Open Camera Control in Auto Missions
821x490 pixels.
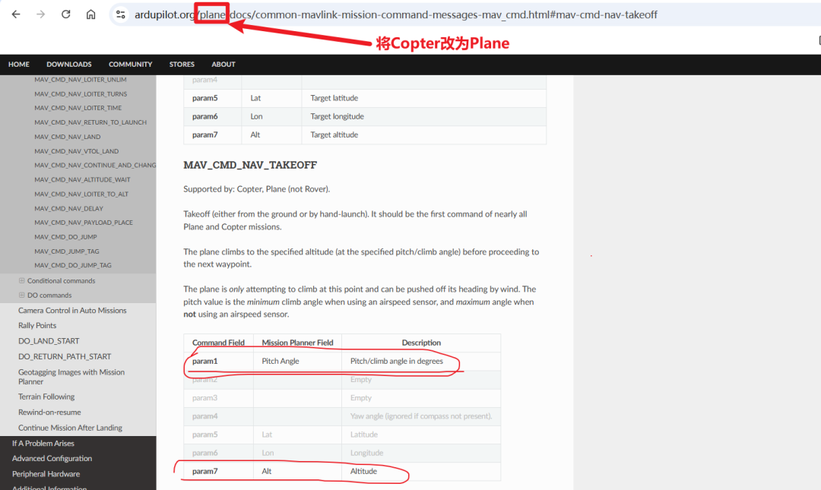(72, 311)
